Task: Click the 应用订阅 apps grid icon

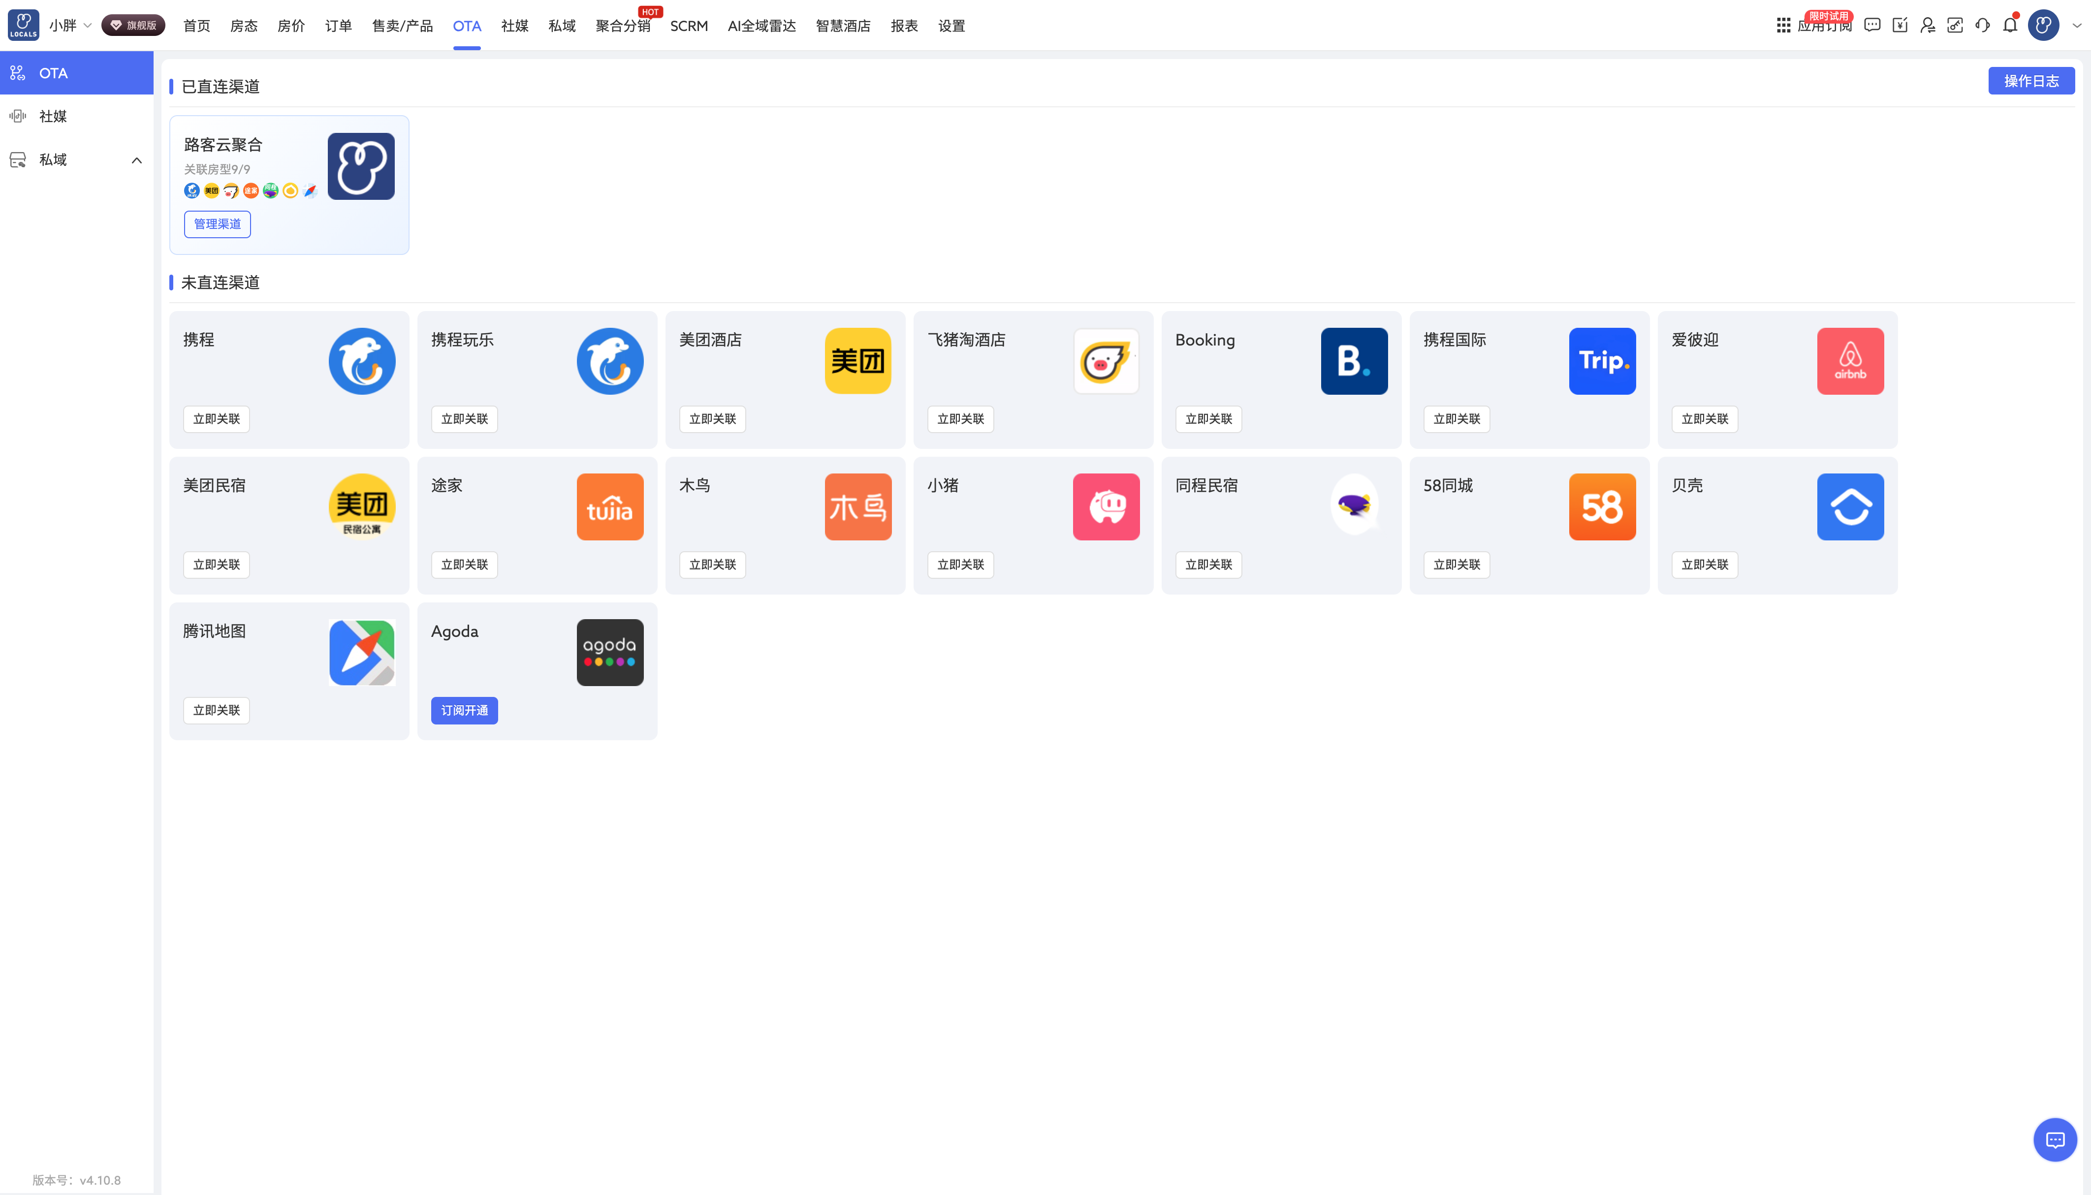Action: click(x=1783, y=26)
